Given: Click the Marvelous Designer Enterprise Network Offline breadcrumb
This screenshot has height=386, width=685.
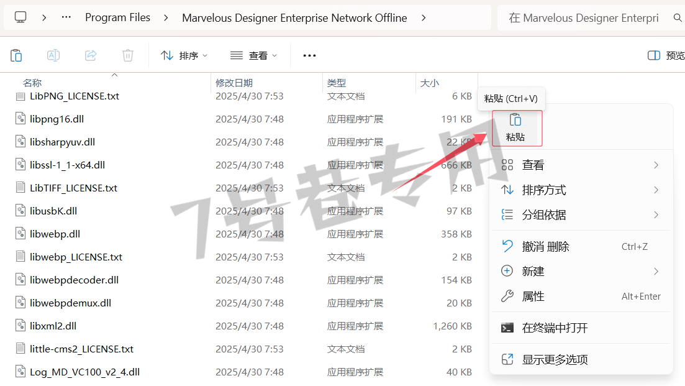Looking at the screenshot, I should [294, 18].
